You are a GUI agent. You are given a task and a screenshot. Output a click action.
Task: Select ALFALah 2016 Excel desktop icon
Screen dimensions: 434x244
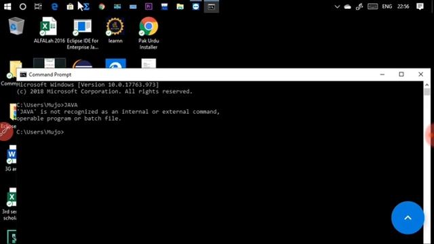(x=50, y=30)
